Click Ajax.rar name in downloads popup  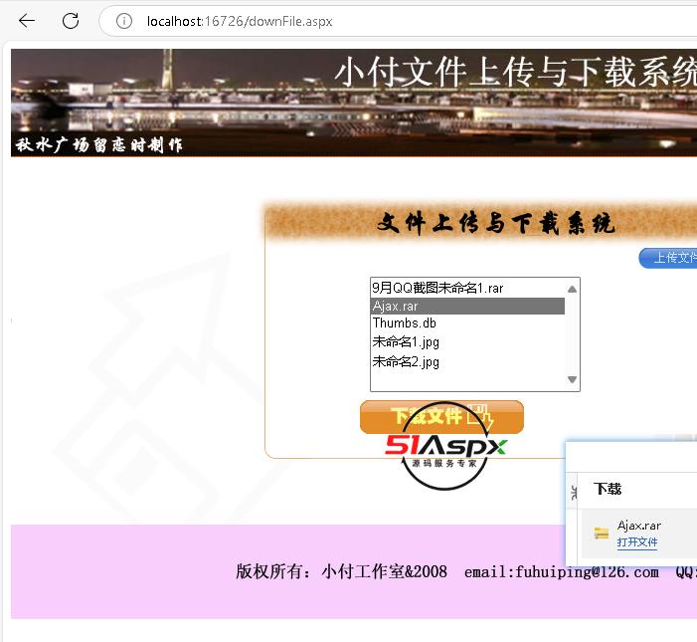(x=639, y=526)
